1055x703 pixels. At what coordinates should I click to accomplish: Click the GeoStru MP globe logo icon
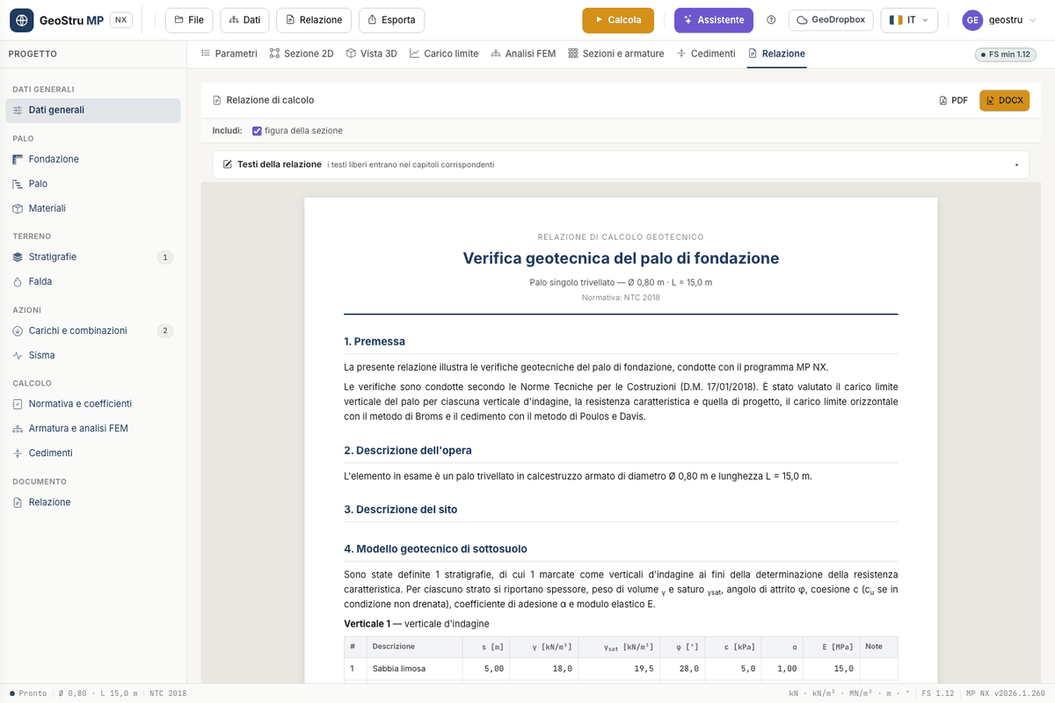click(x=21, y=20)
